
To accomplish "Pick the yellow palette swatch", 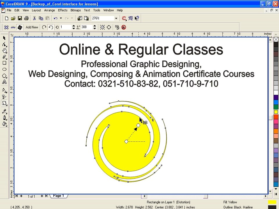I will coord(276,112).
